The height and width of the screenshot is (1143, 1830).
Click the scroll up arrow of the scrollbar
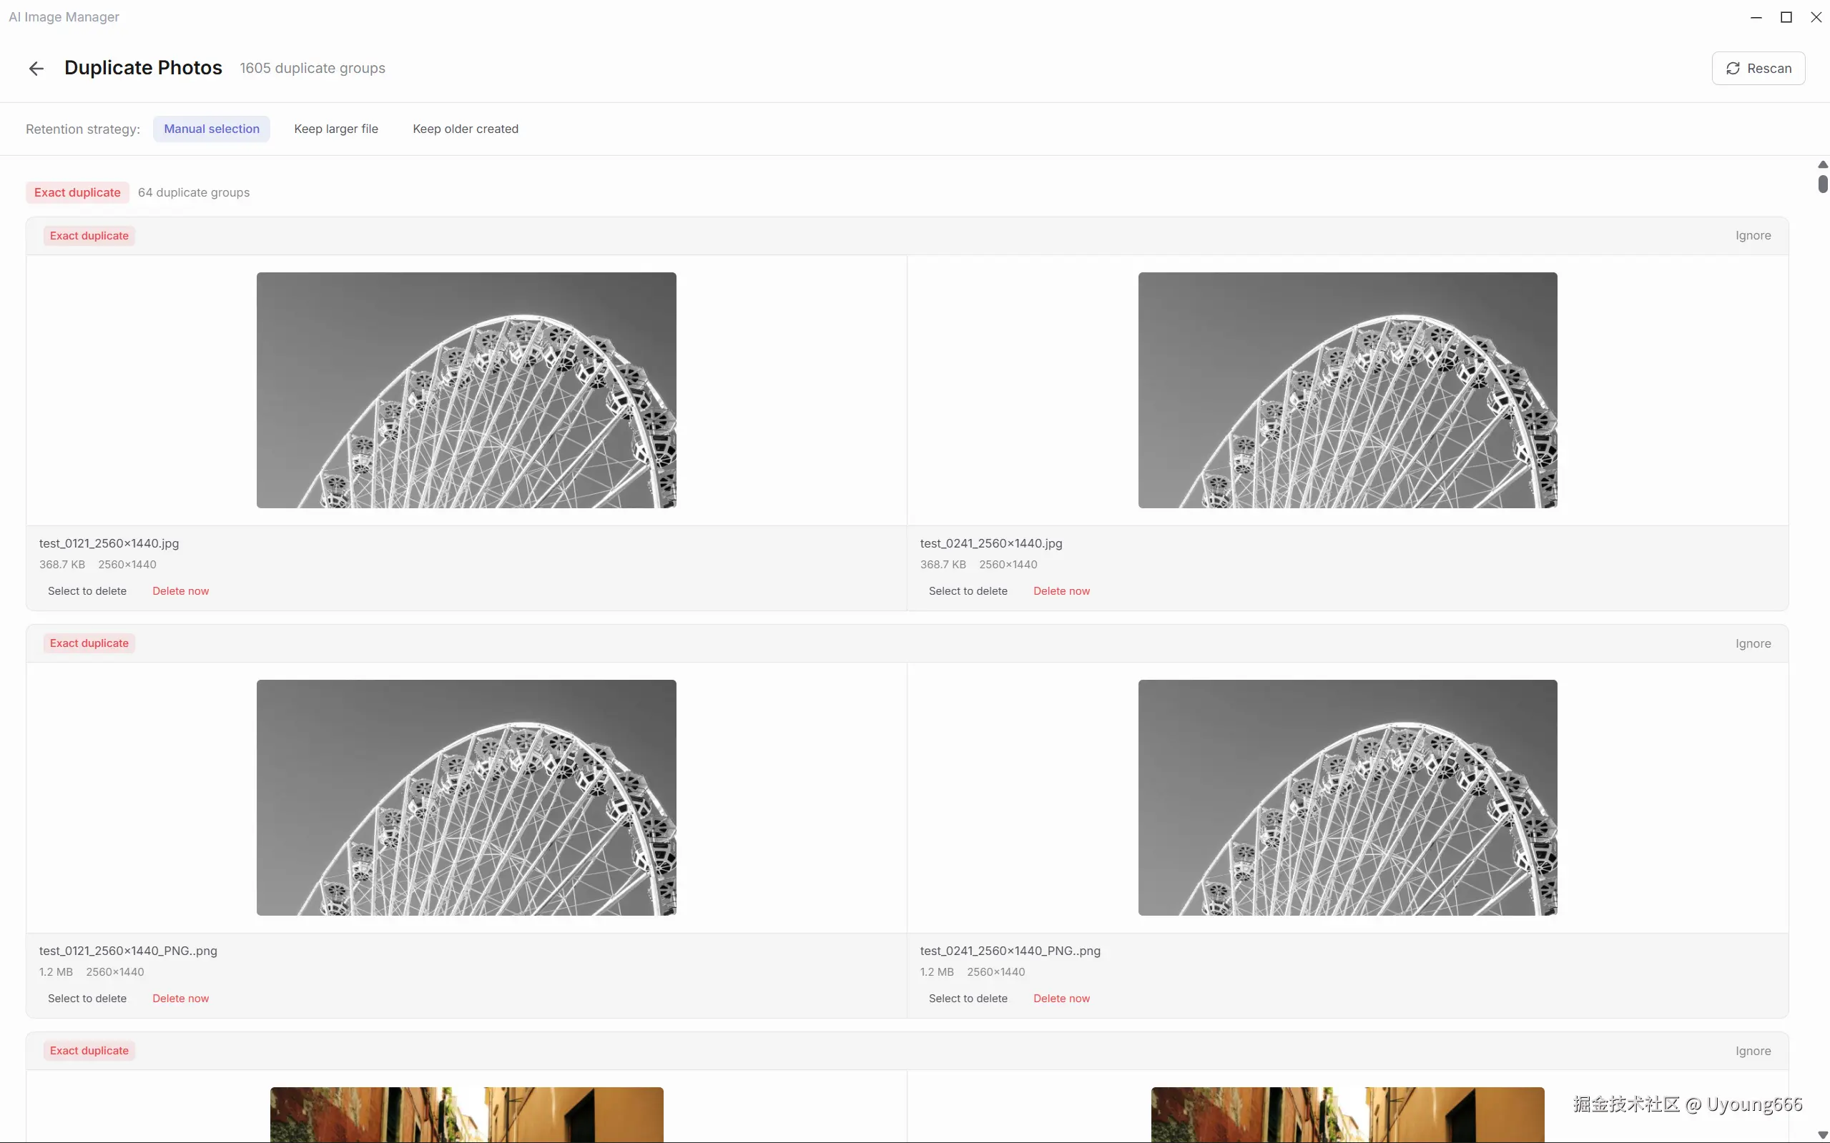1822,165
